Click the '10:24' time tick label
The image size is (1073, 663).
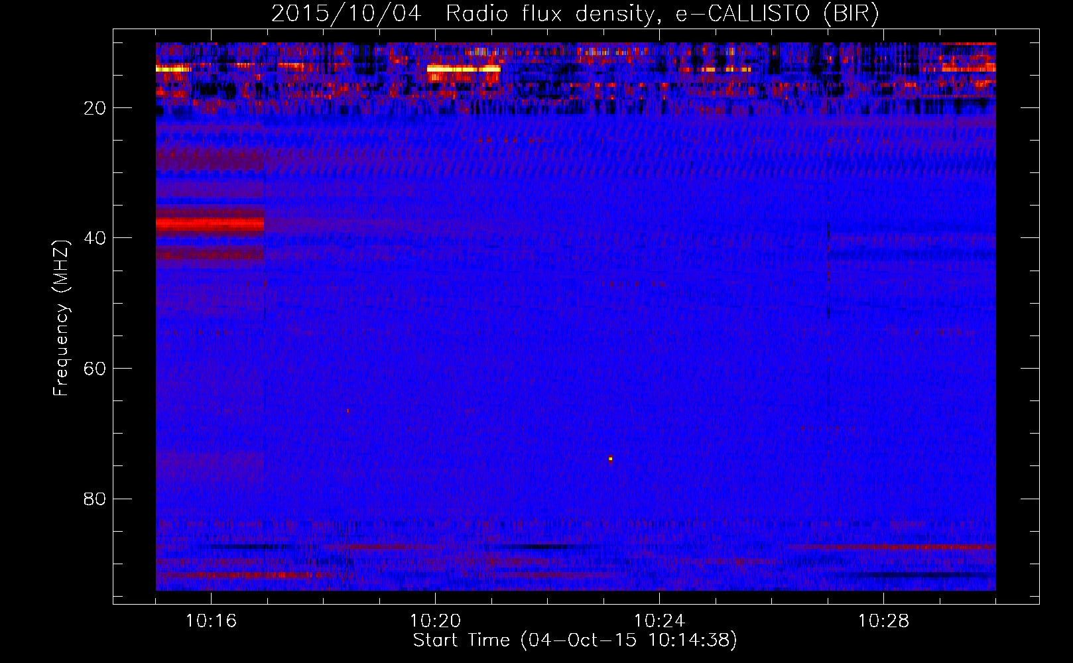click(659, 621)
